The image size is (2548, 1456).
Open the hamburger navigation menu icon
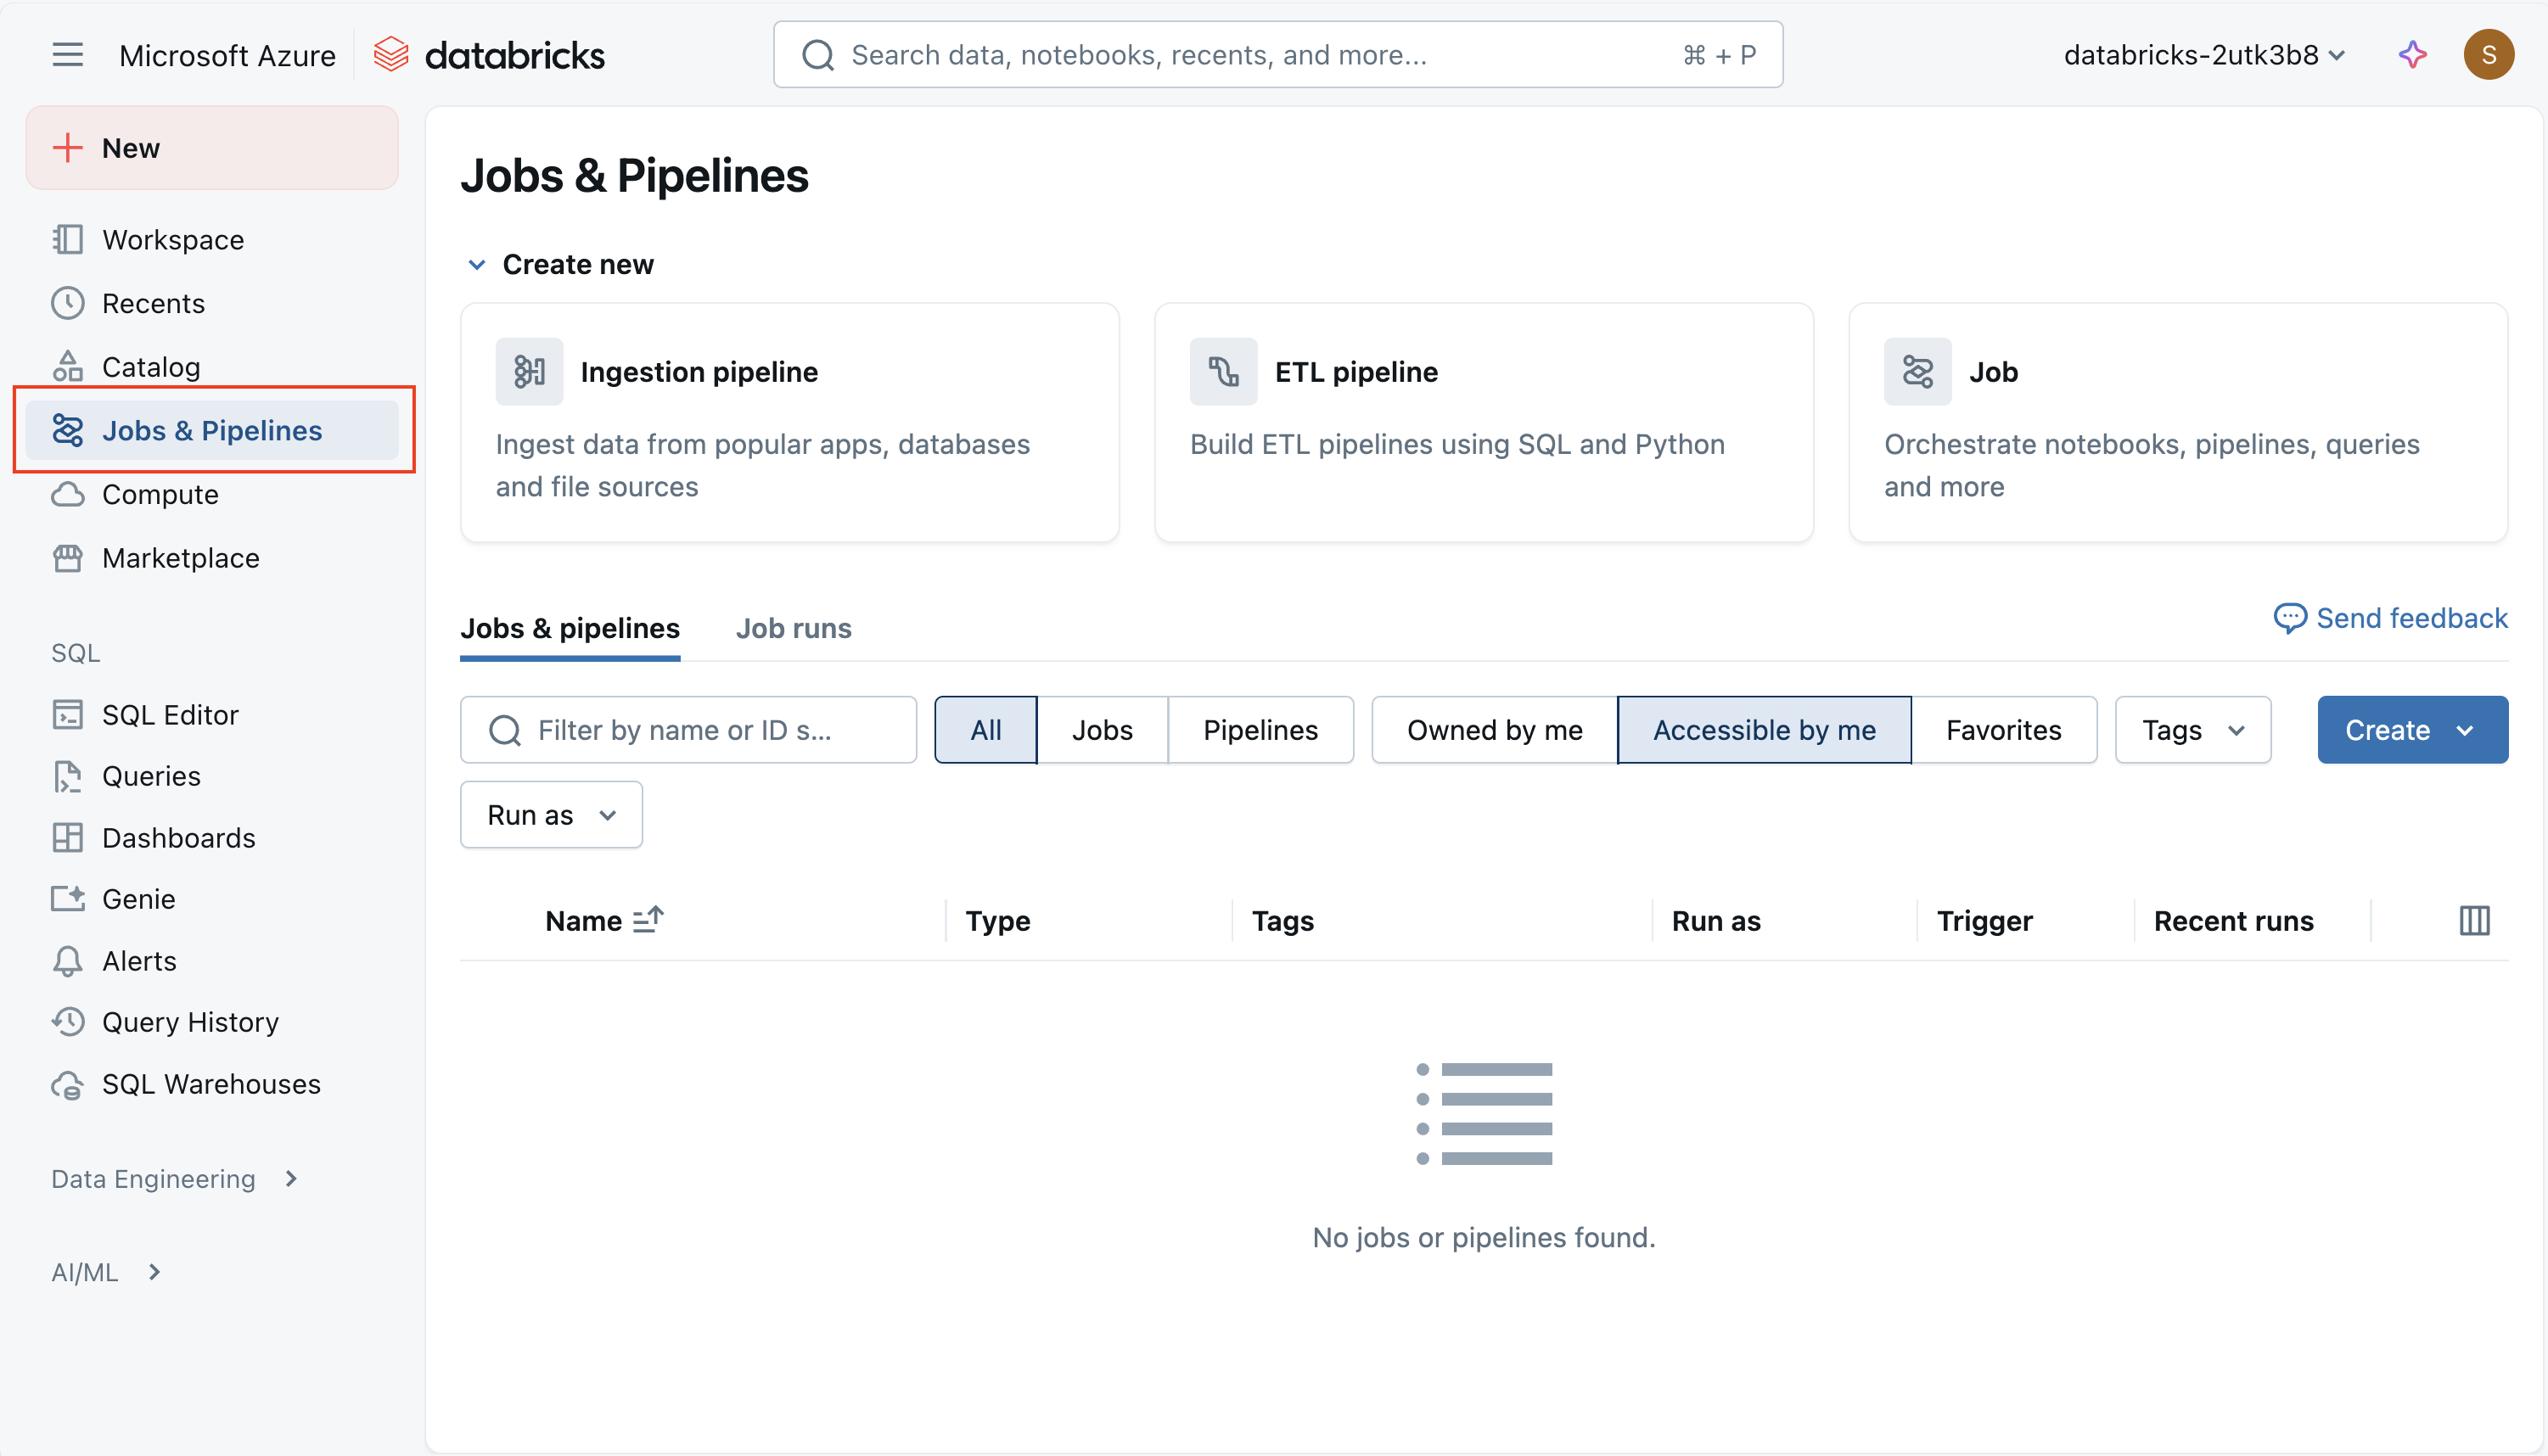pos(67,55)
